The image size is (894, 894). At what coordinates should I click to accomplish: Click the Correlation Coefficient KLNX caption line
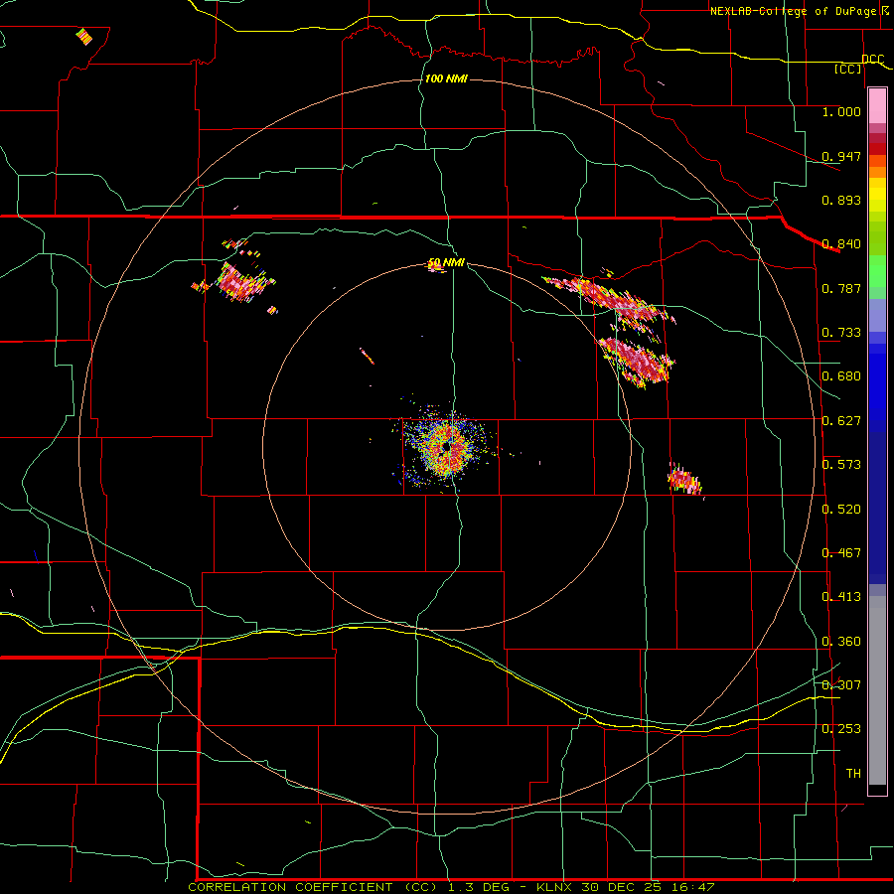coord(451,887)
